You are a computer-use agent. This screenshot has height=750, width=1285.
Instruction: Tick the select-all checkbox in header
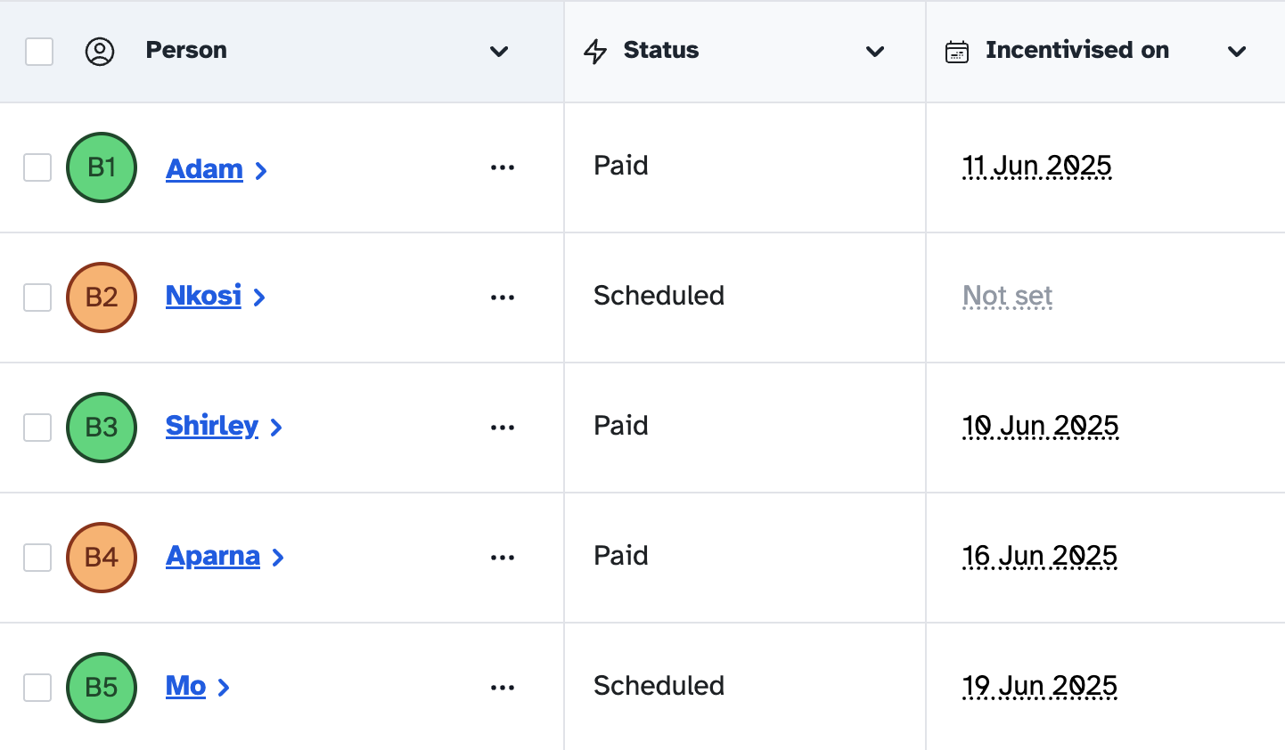[39, 52]
